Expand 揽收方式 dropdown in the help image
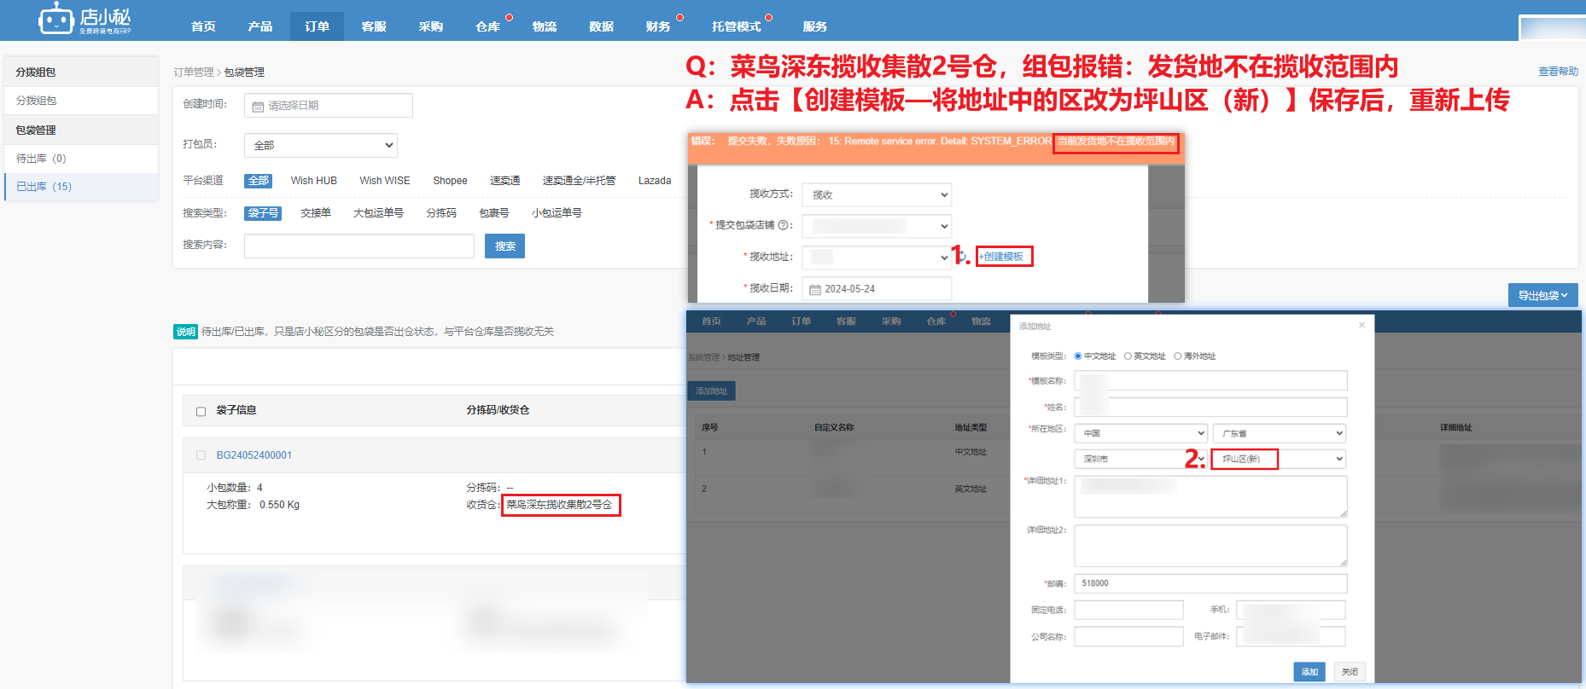 pyautogui.click(x=877, y=194)
